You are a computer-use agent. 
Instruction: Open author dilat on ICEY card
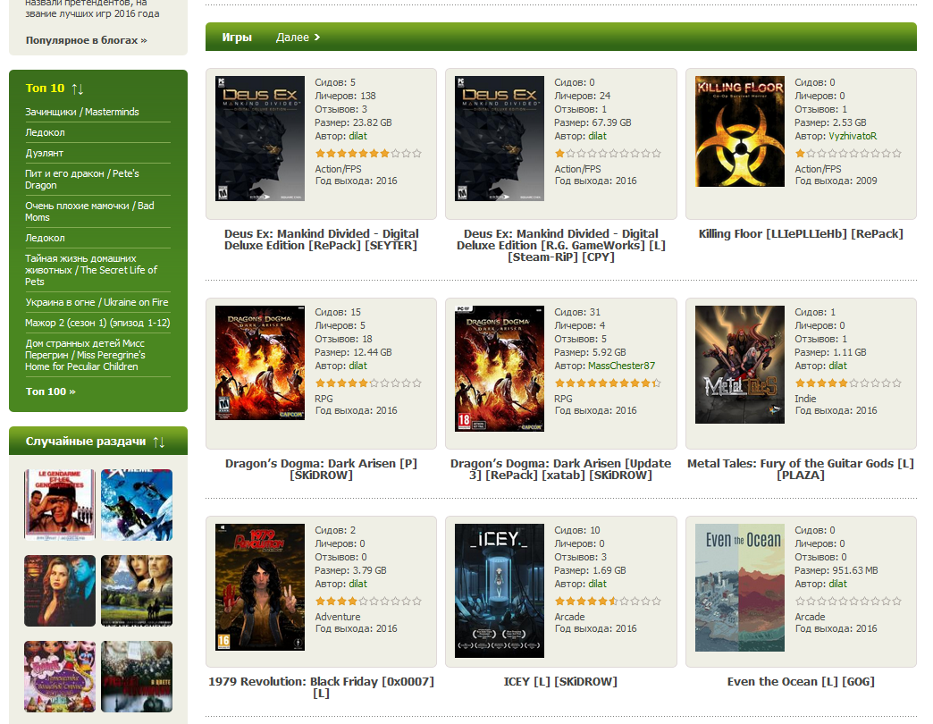pyautogui.click(x=597, y=585)
